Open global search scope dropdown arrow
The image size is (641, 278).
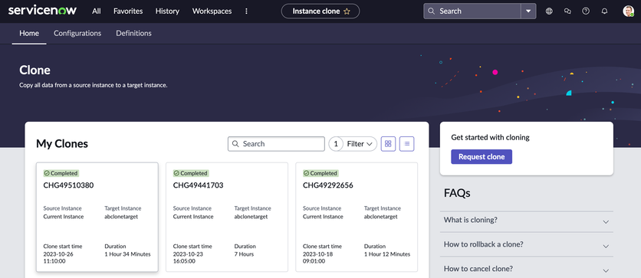coord(528,11)
